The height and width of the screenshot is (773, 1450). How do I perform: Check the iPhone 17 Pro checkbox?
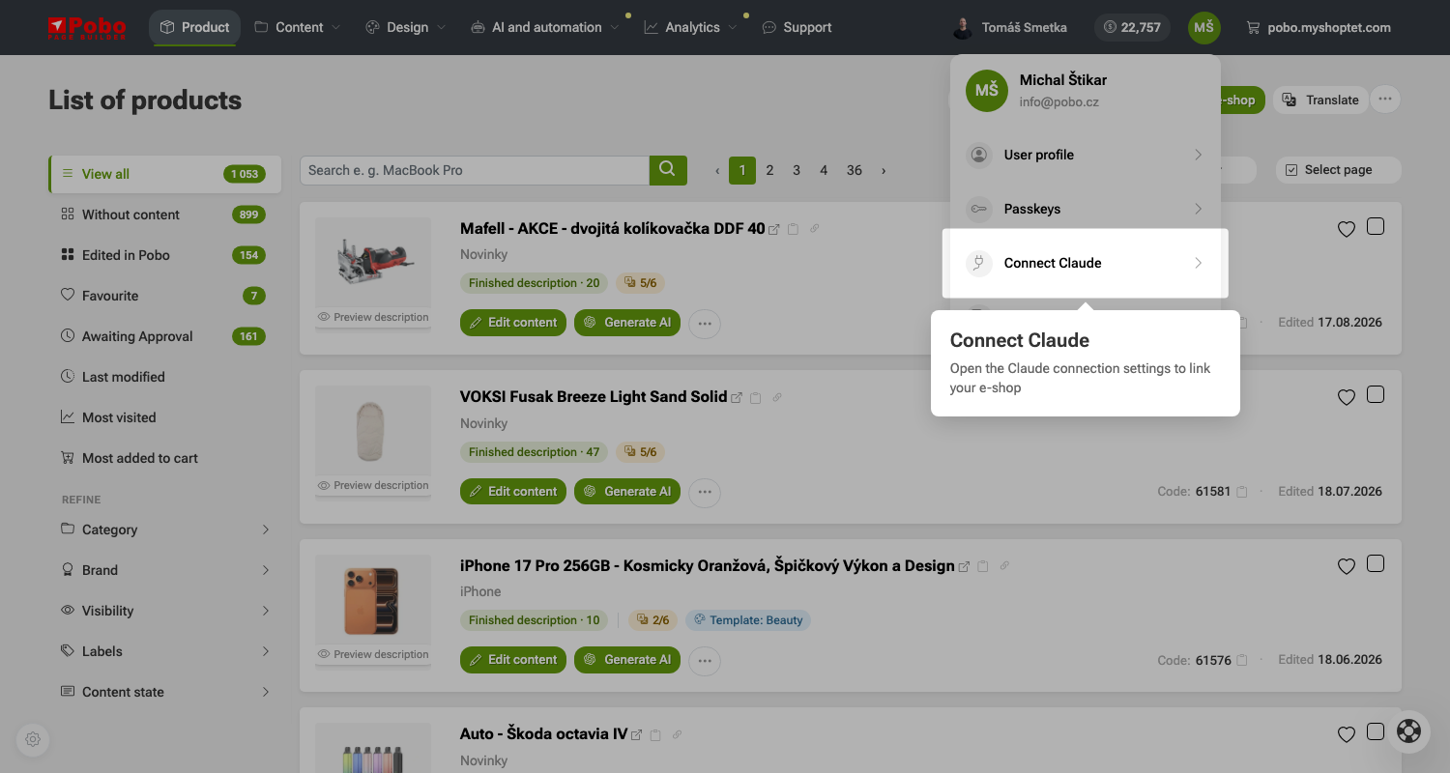(x=1376, y=563)
